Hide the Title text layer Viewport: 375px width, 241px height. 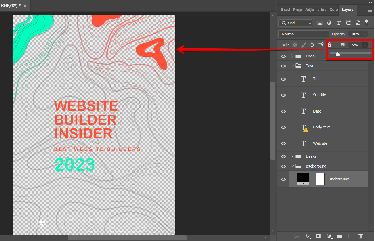[283, 79]
